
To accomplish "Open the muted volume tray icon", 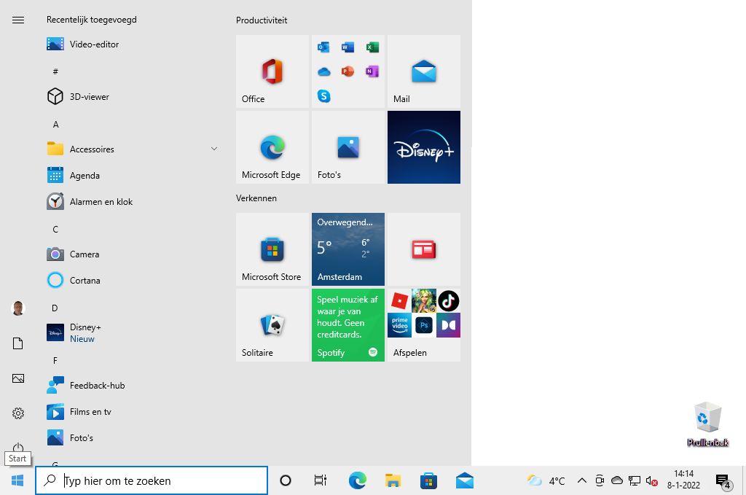I will [652, 480].
